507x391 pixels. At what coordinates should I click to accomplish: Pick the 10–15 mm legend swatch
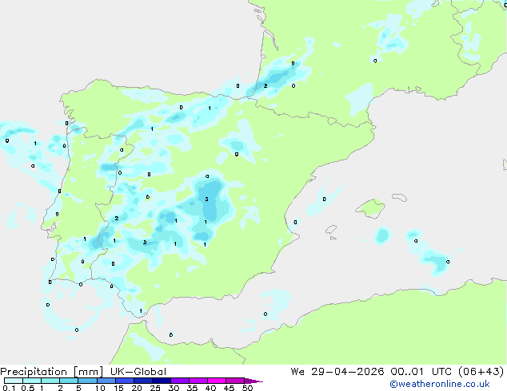106,381
